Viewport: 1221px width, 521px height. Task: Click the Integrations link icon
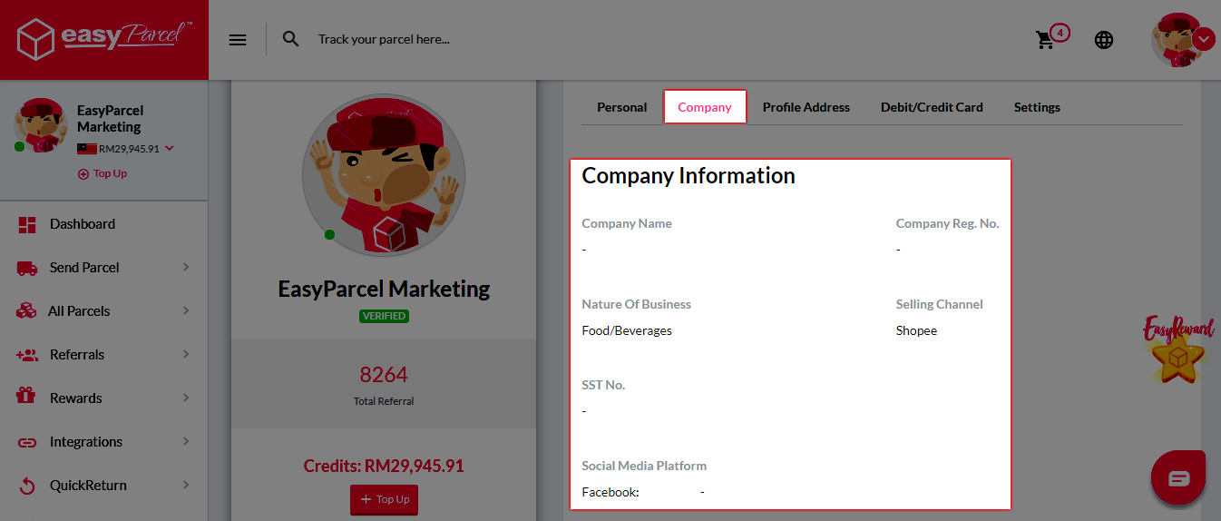[27, 442]
